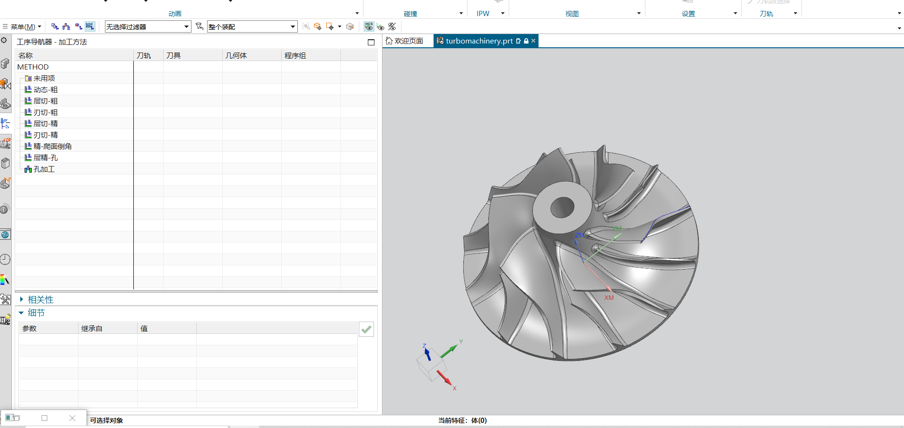Open the Constraint Navigator sidebar tab
Viewport: 904px width, 428px height.
pyautogui.click(x=5, y=84)
